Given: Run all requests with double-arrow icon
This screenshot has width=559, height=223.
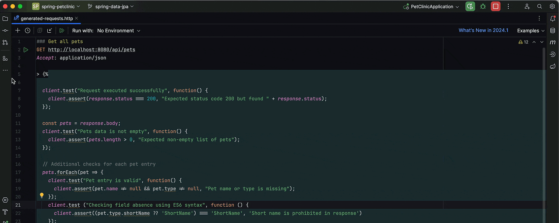Looking at the screenshot, I should click(62, 30).
